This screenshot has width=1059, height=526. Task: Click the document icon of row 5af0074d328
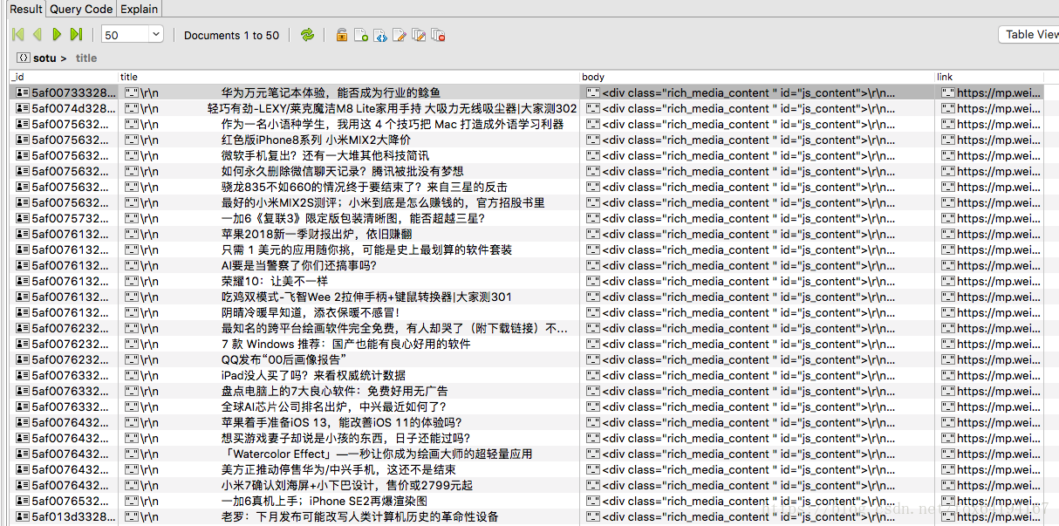pyautogui.click(x=23, y=108)
